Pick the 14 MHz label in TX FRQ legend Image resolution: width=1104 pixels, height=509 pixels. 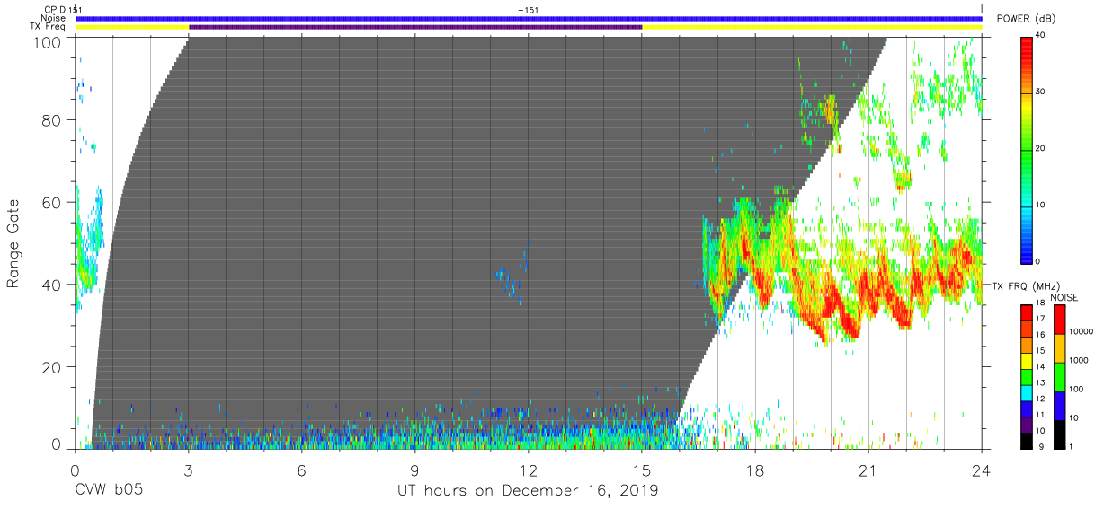click(1040, 366)
